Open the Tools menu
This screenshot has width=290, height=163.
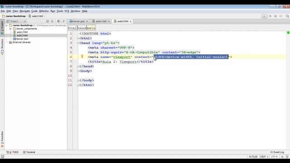(x=60, y=11)
